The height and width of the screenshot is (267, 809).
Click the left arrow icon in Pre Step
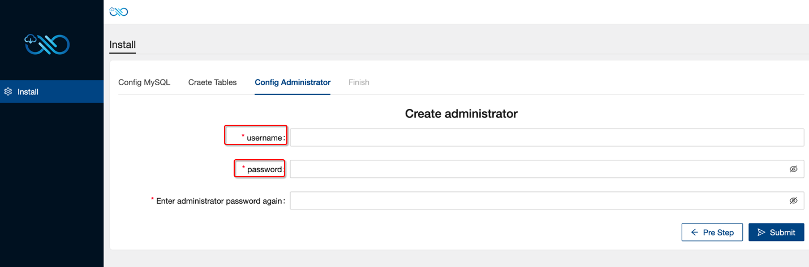tap(695, 233)
